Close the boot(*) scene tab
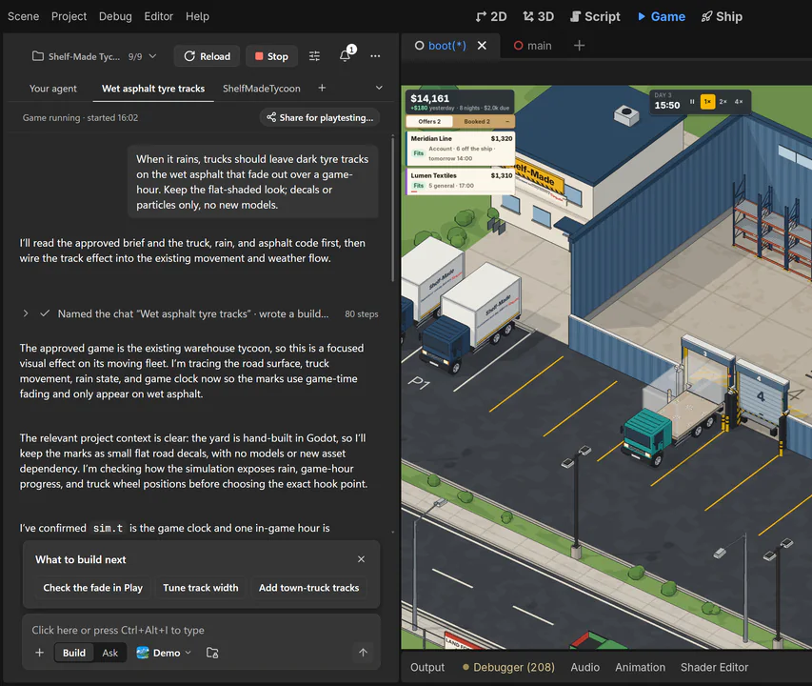812x686 pixels. (x=482, y=46)
